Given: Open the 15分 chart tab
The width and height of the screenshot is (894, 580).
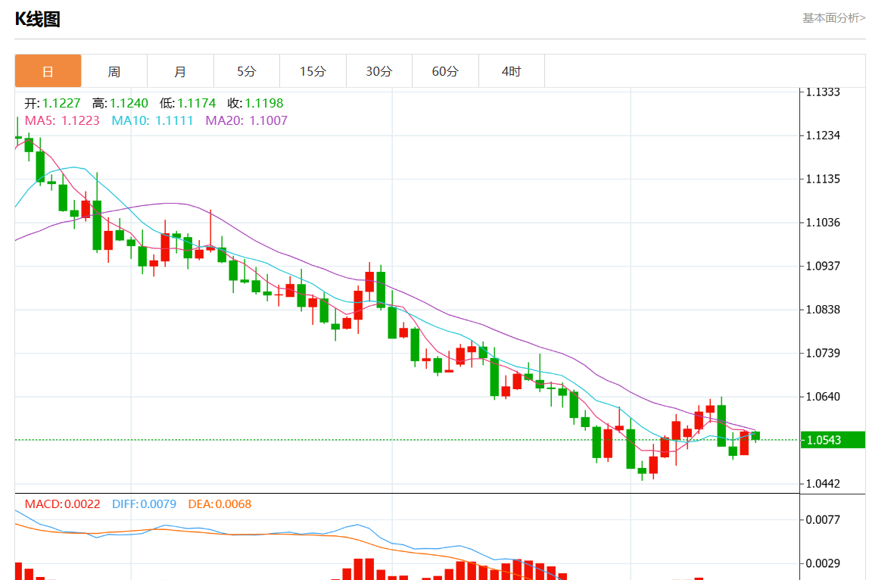Looking at the screenshot, I should (313, 71).
